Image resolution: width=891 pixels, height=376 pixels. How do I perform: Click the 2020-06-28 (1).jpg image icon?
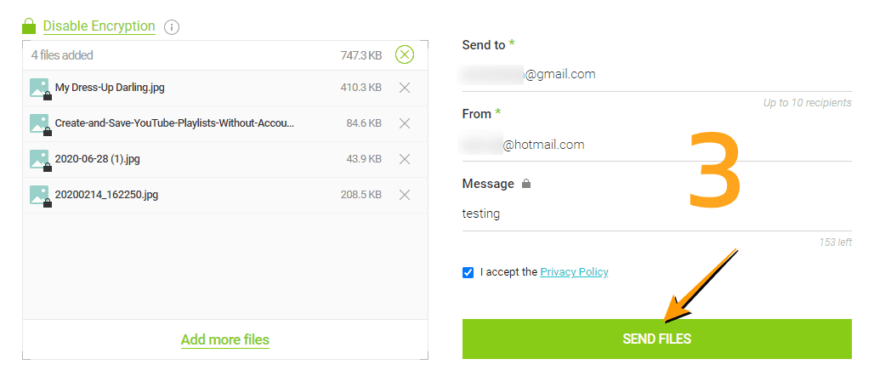click(40, 159)
